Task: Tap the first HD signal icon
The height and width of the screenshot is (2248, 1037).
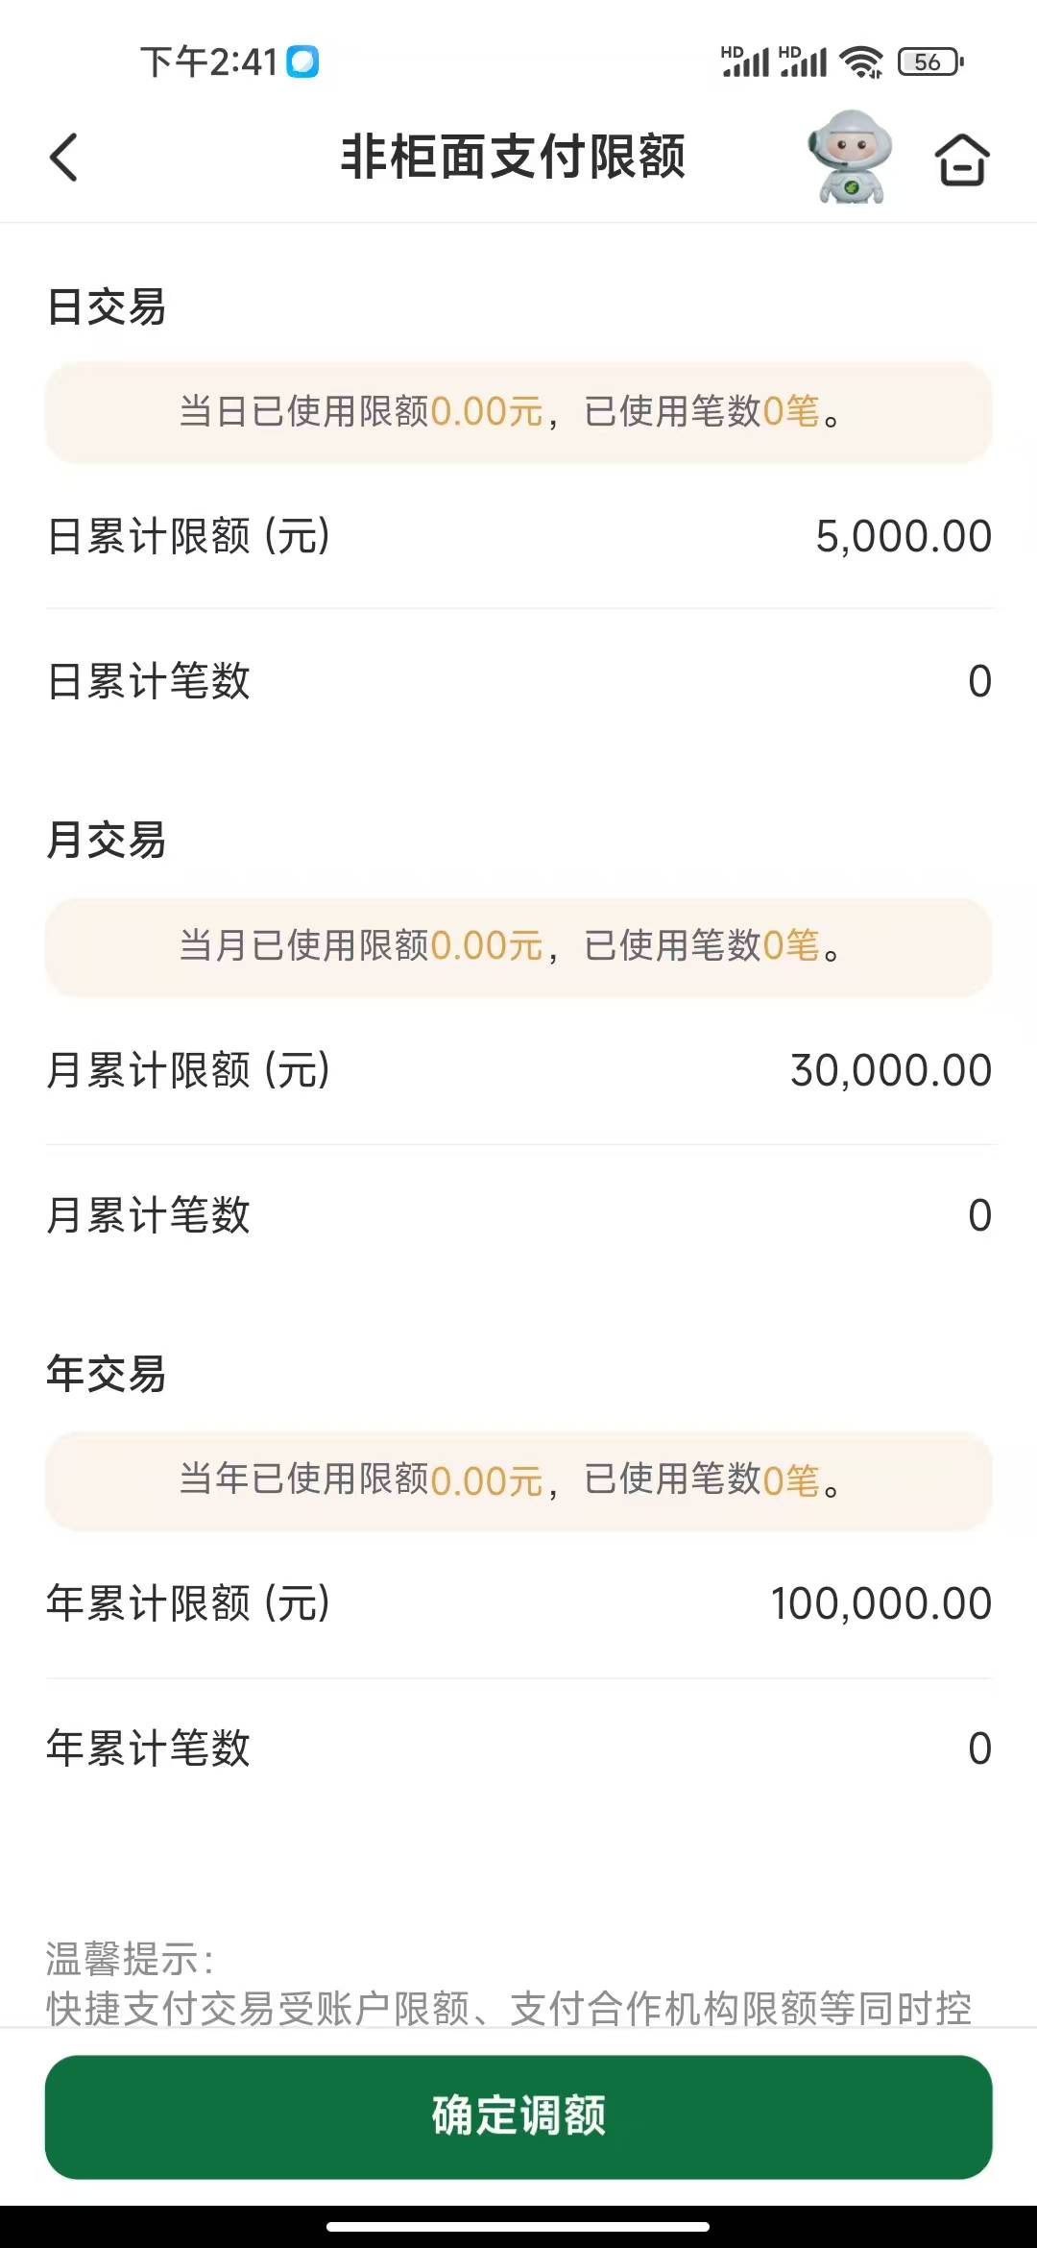Action: point(745,61)
